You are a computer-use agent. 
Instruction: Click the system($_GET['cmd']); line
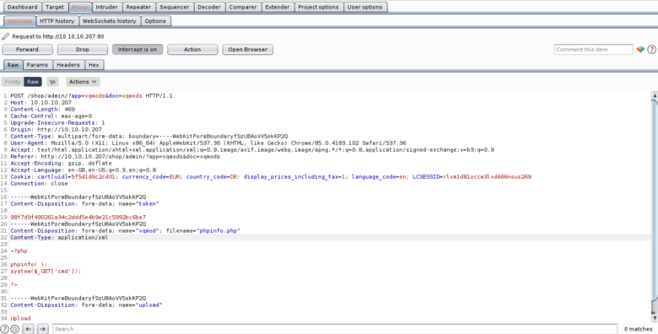(x=46, y=272)
